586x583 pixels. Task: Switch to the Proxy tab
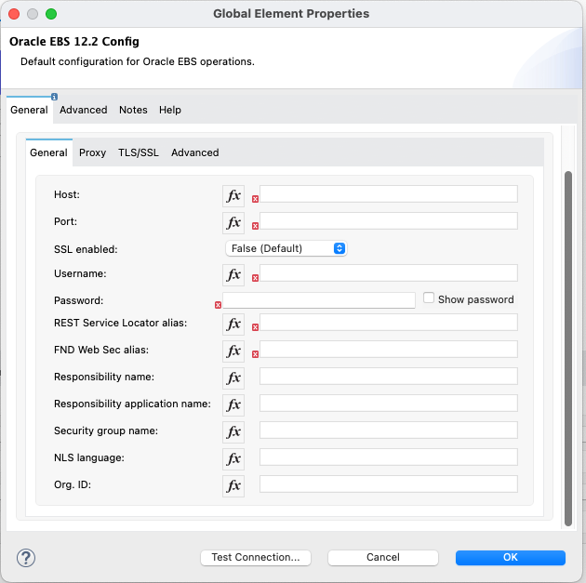(93, 152)
